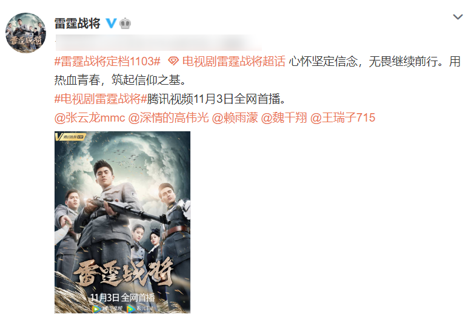
Task: Click the 雷霆战将 calligraphy title on poster
Action: (123, 273)
